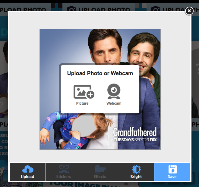Open the Upload tool in bottom toolbar
Image resolution: width=199 pixels, height=187 pixels.
27,172
